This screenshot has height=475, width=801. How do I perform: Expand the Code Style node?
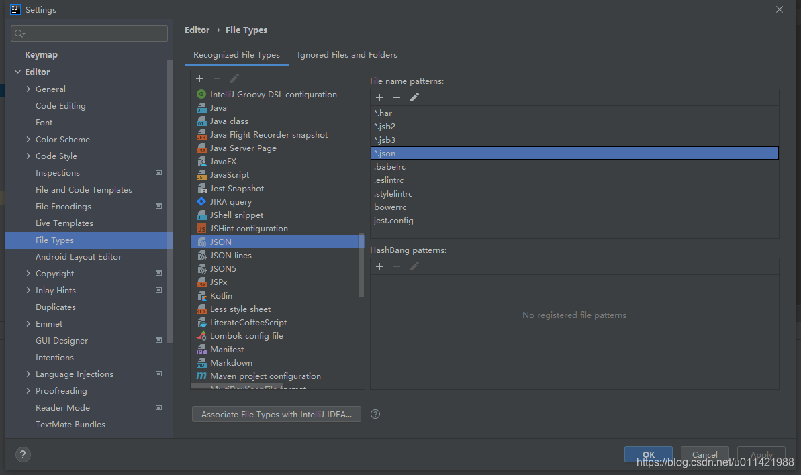tap(28, 156)
